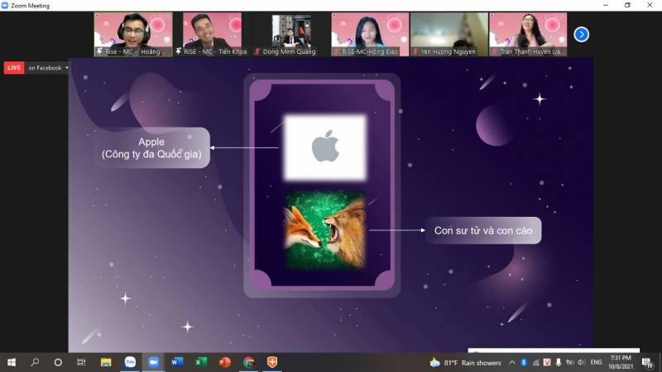Open the notification center icon
Screen dimensions: 662x372
click(647, 362)
